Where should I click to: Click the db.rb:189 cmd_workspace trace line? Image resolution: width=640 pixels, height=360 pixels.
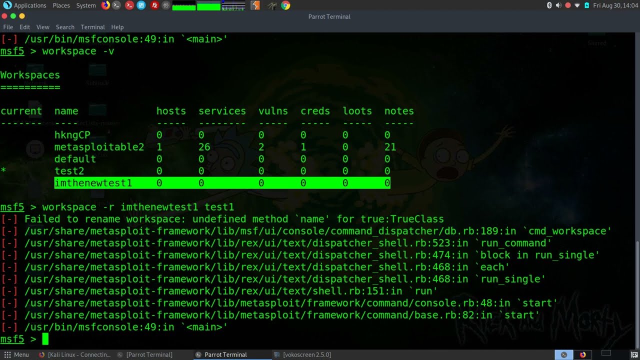point(306,231)
